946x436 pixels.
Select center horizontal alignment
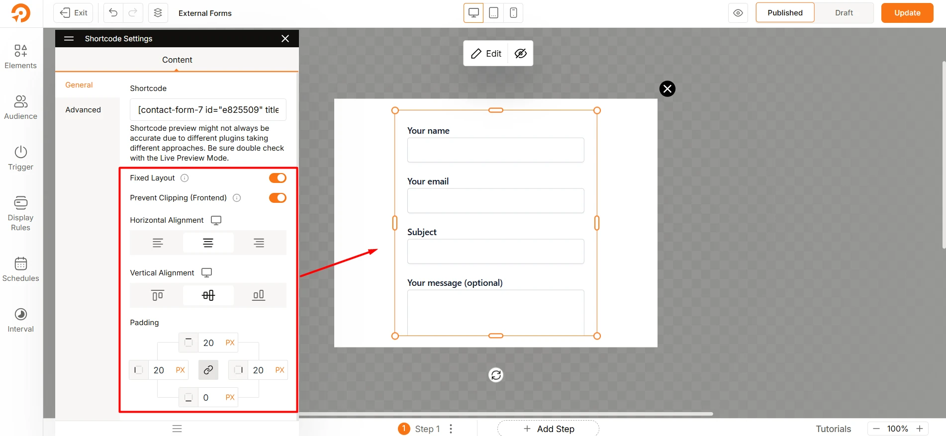[x=208, y=243]
